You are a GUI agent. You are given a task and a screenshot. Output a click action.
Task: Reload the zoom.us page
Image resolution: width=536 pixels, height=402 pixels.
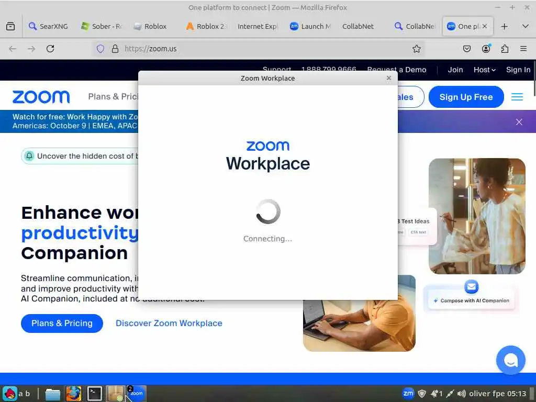[50, 49]
